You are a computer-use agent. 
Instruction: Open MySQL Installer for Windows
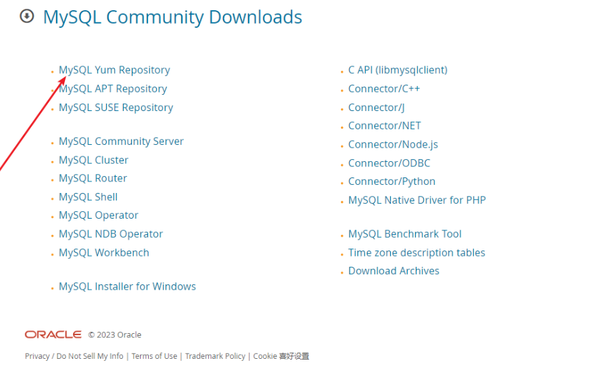click(127, 286)
